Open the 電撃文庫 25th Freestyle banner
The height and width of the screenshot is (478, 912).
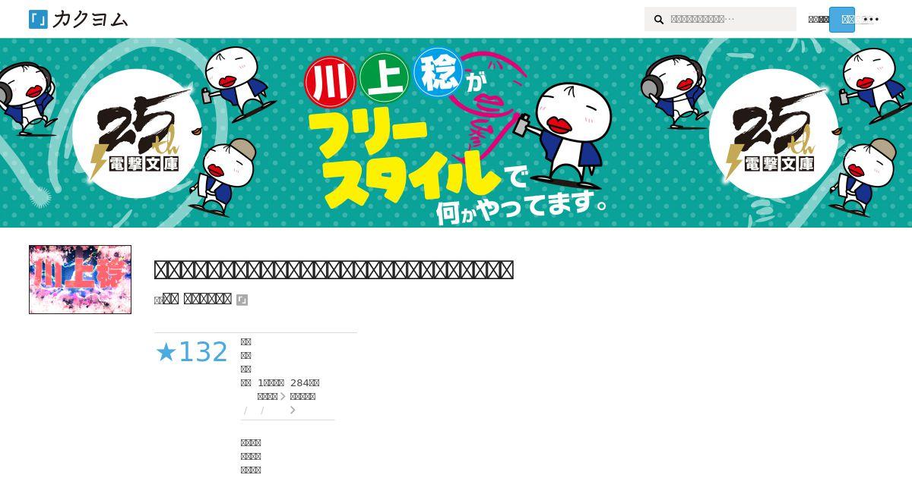click(x=456, y=133)
